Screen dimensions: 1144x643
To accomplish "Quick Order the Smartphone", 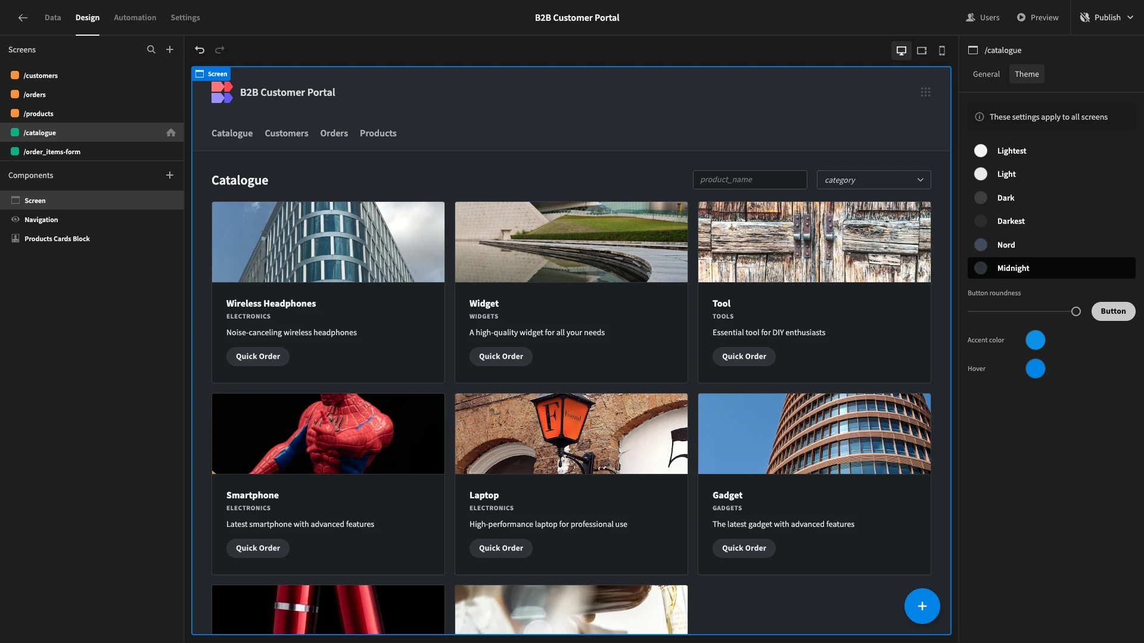I will [x=258, y=548].
